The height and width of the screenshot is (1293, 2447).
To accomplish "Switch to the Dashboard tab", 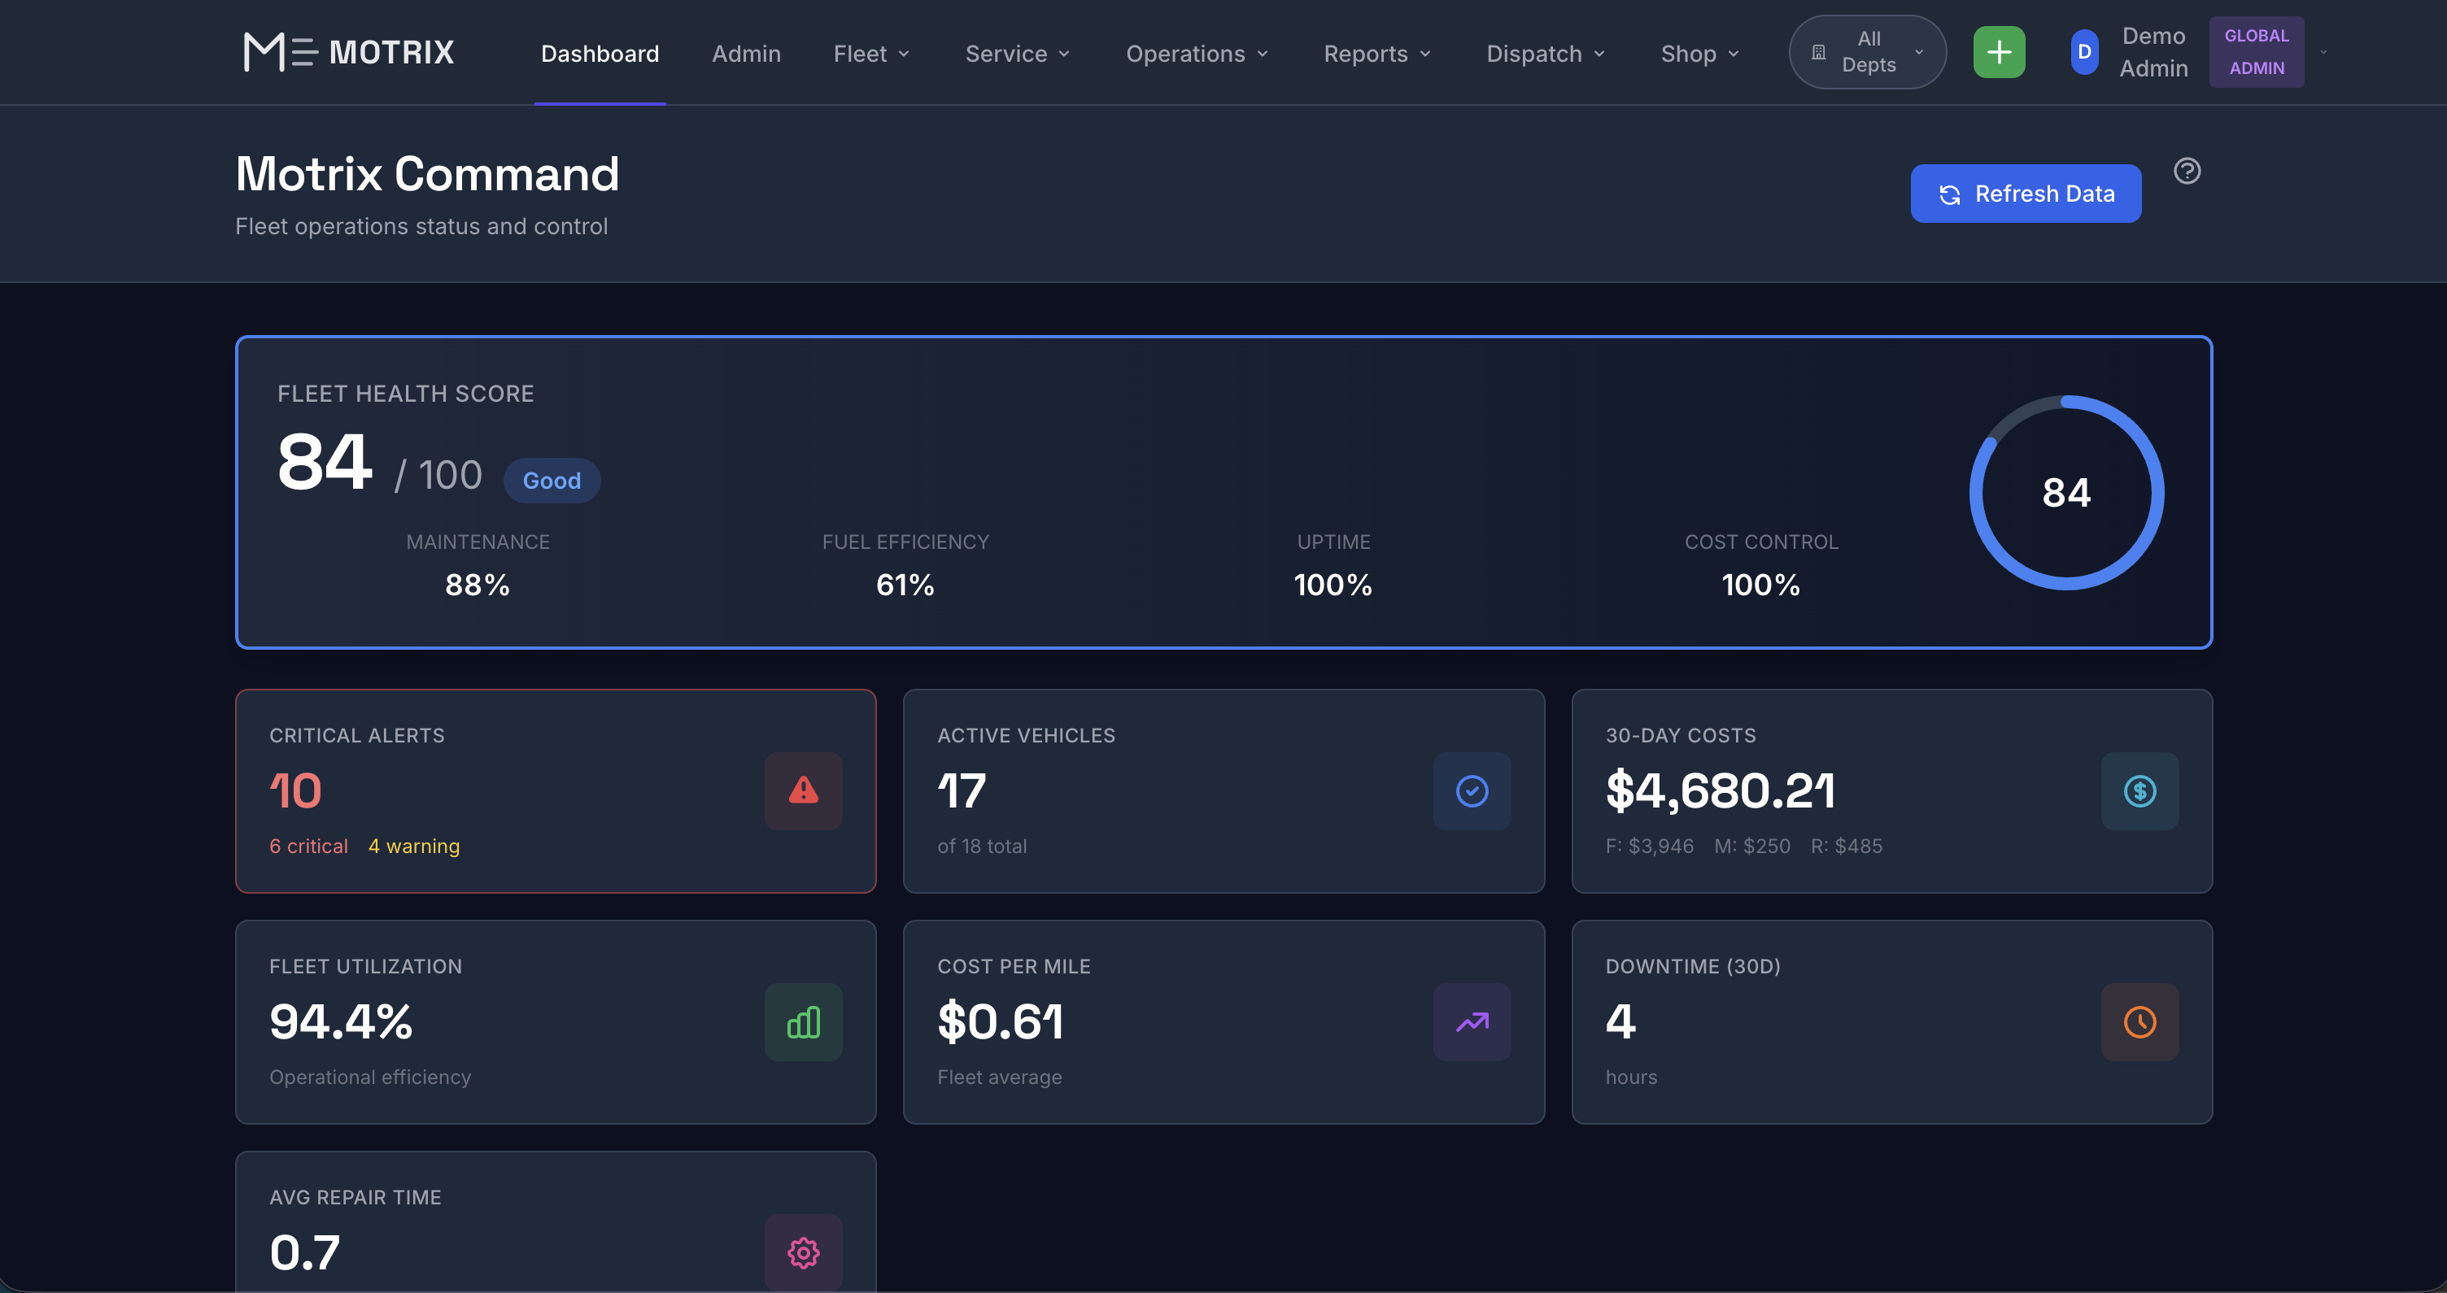I will pos(600,53).
